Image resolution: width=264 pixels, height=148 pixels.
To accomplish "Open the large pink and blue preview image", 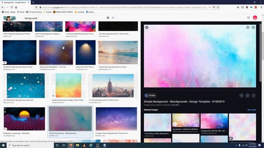I will pyautogui.click(x=200, y=56).
